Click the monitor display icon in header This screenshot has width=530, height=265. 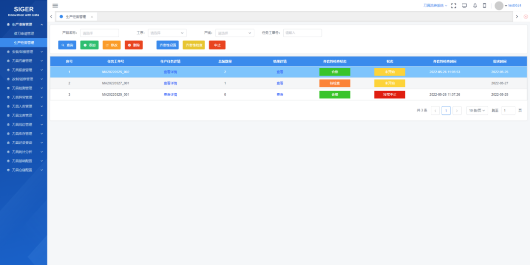[x=464, y=5]
